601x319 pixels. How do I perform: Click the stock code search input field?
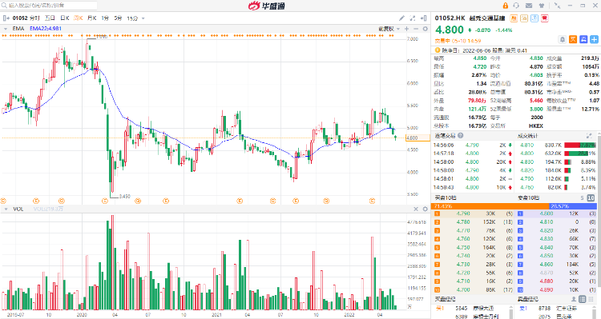pyautogui.click(x=49, y=6)
